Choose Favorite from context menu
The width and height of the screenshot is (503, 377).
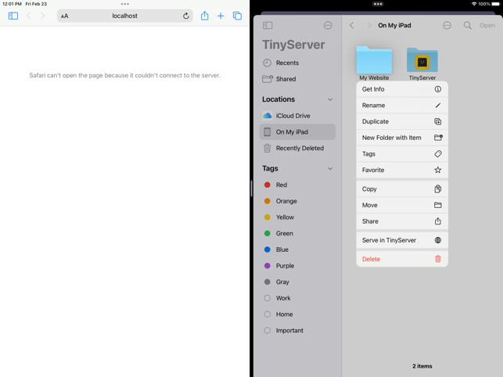pos(402,170)
